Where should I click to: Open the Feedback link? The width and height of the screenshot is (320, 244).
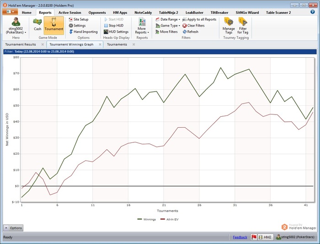pyautogui.click(x=240, y=237)
